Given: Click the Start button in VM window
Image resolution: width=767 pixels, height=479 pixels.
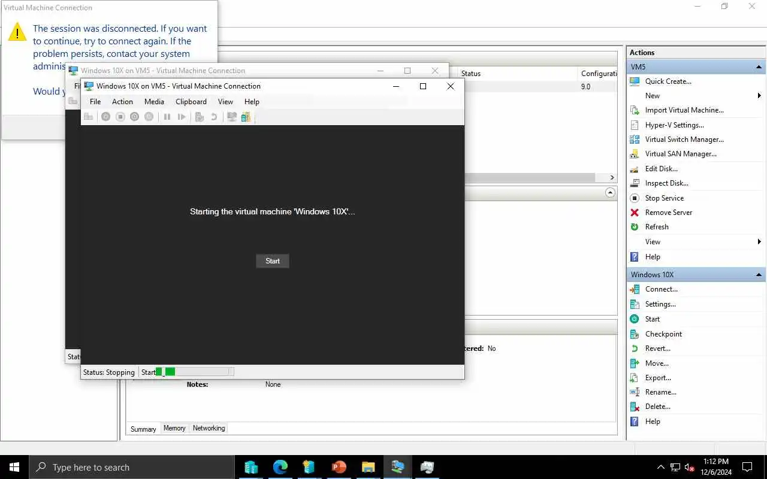Looking at the screenshot, I should (x=273, y=260).
